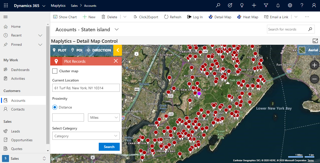Expand Email a Link dropdown chevron
Screen dimensions: 320x163
(x=296, y=17)
